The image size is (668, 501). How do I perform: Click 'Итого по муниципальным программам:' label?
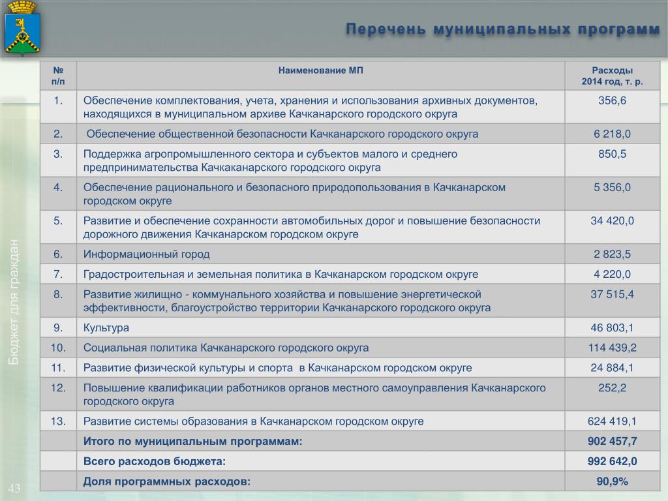click(x=192, y=442)
